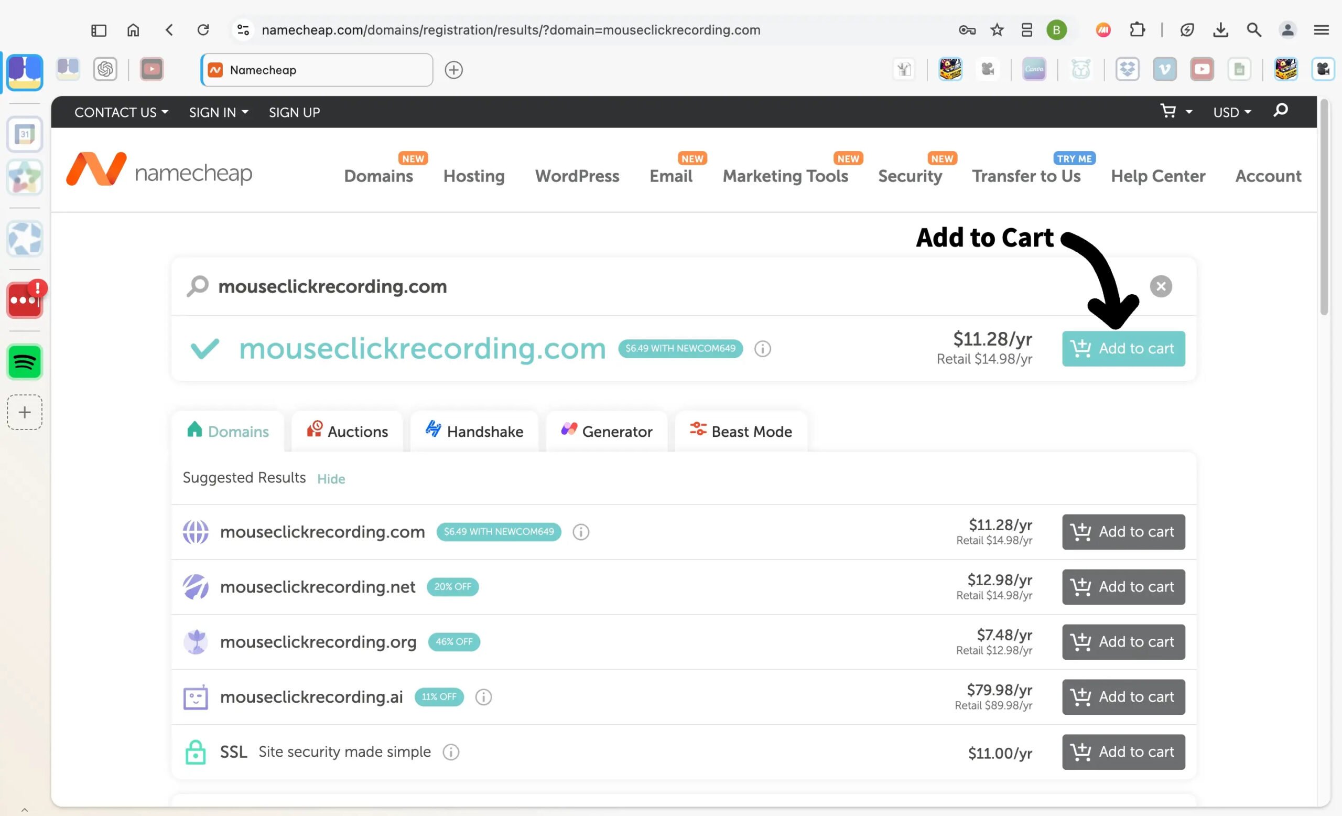Click Hide link next to Suggested Results
Viewport: 1342px width, 816px height.
[331, 479]
